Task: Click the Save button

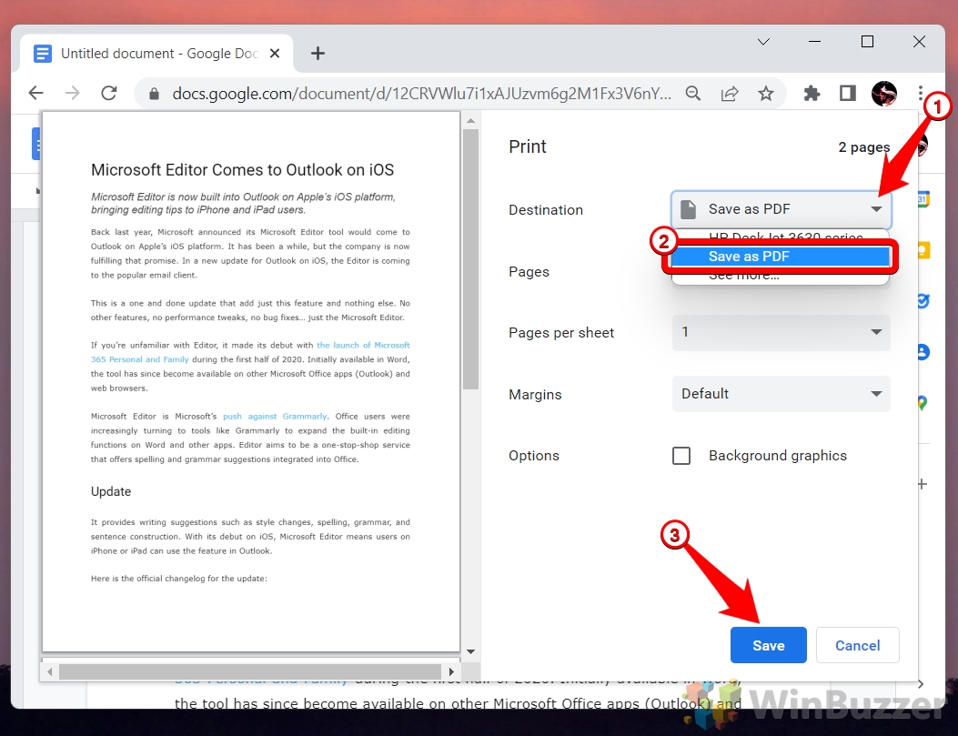Action: [x=768, y=644]
